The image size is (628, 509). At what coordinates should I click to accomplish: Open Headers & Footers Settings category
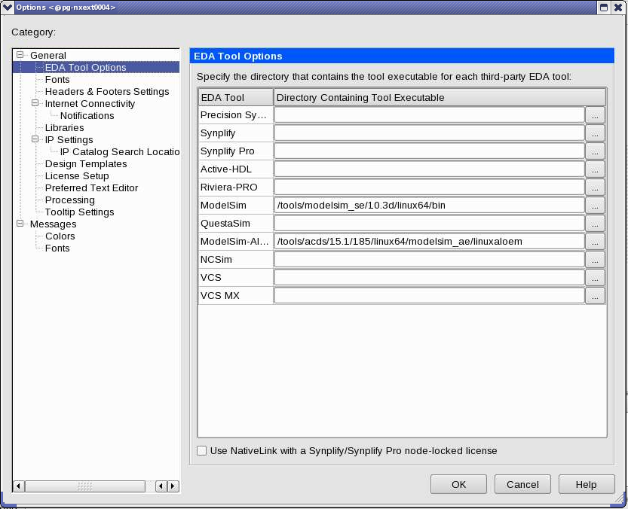coord(107,92)
